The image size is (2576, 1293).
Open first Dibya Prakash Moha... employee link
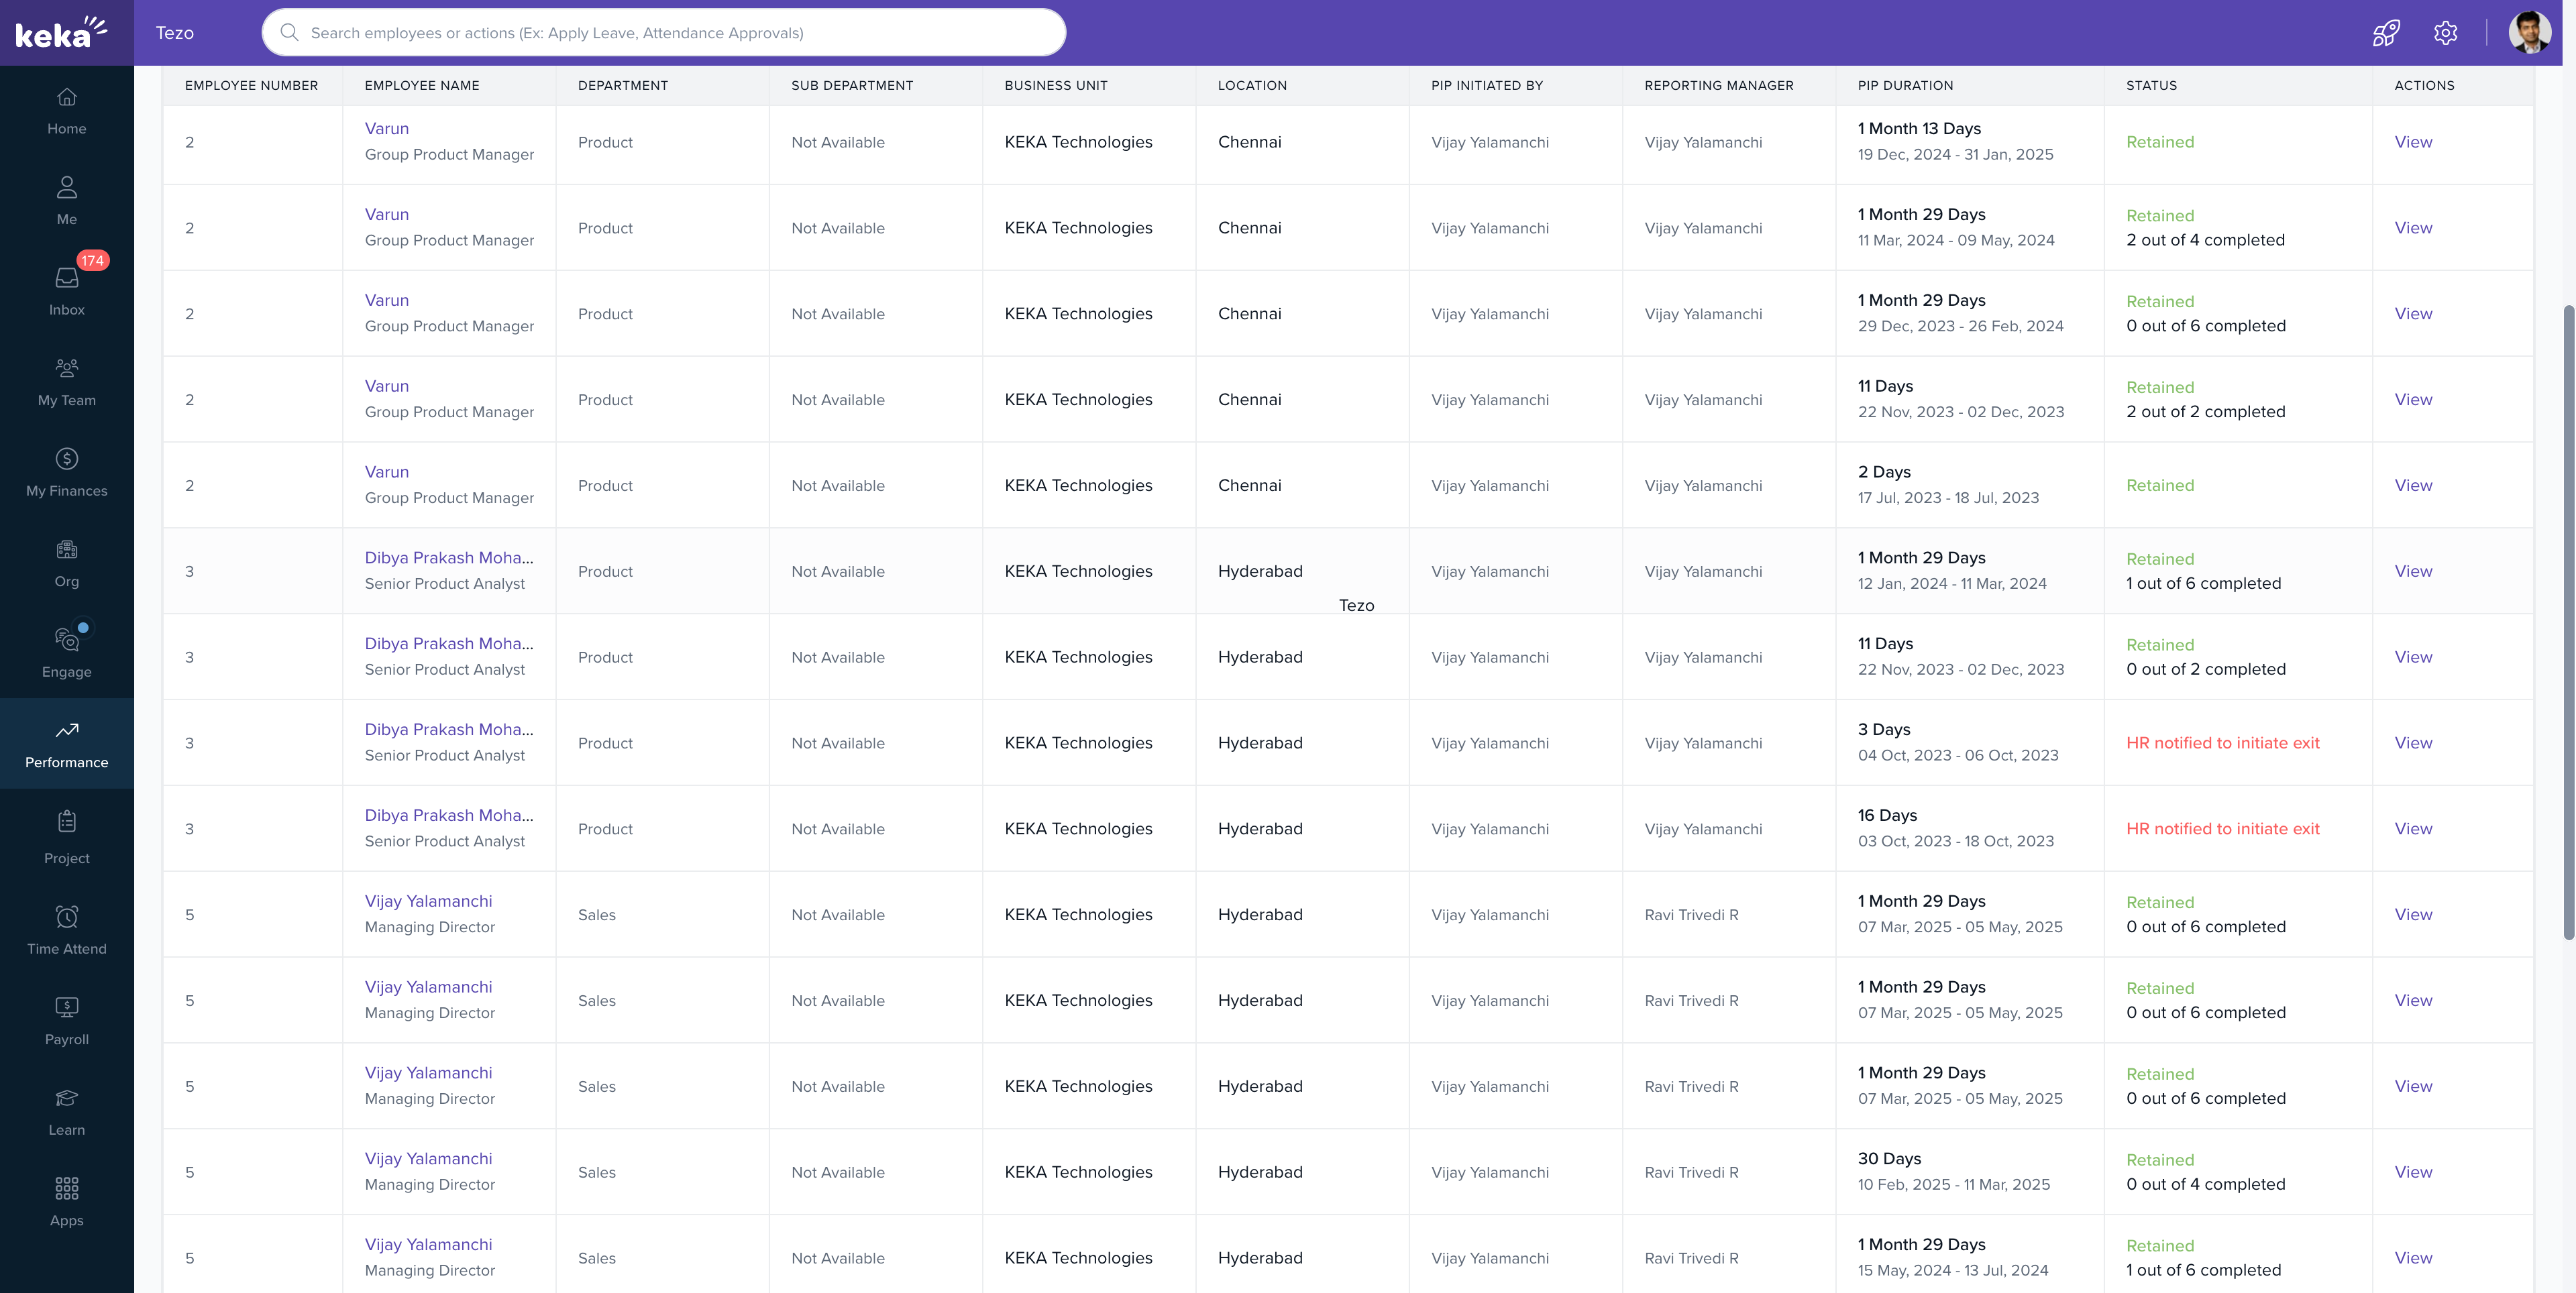448,558
